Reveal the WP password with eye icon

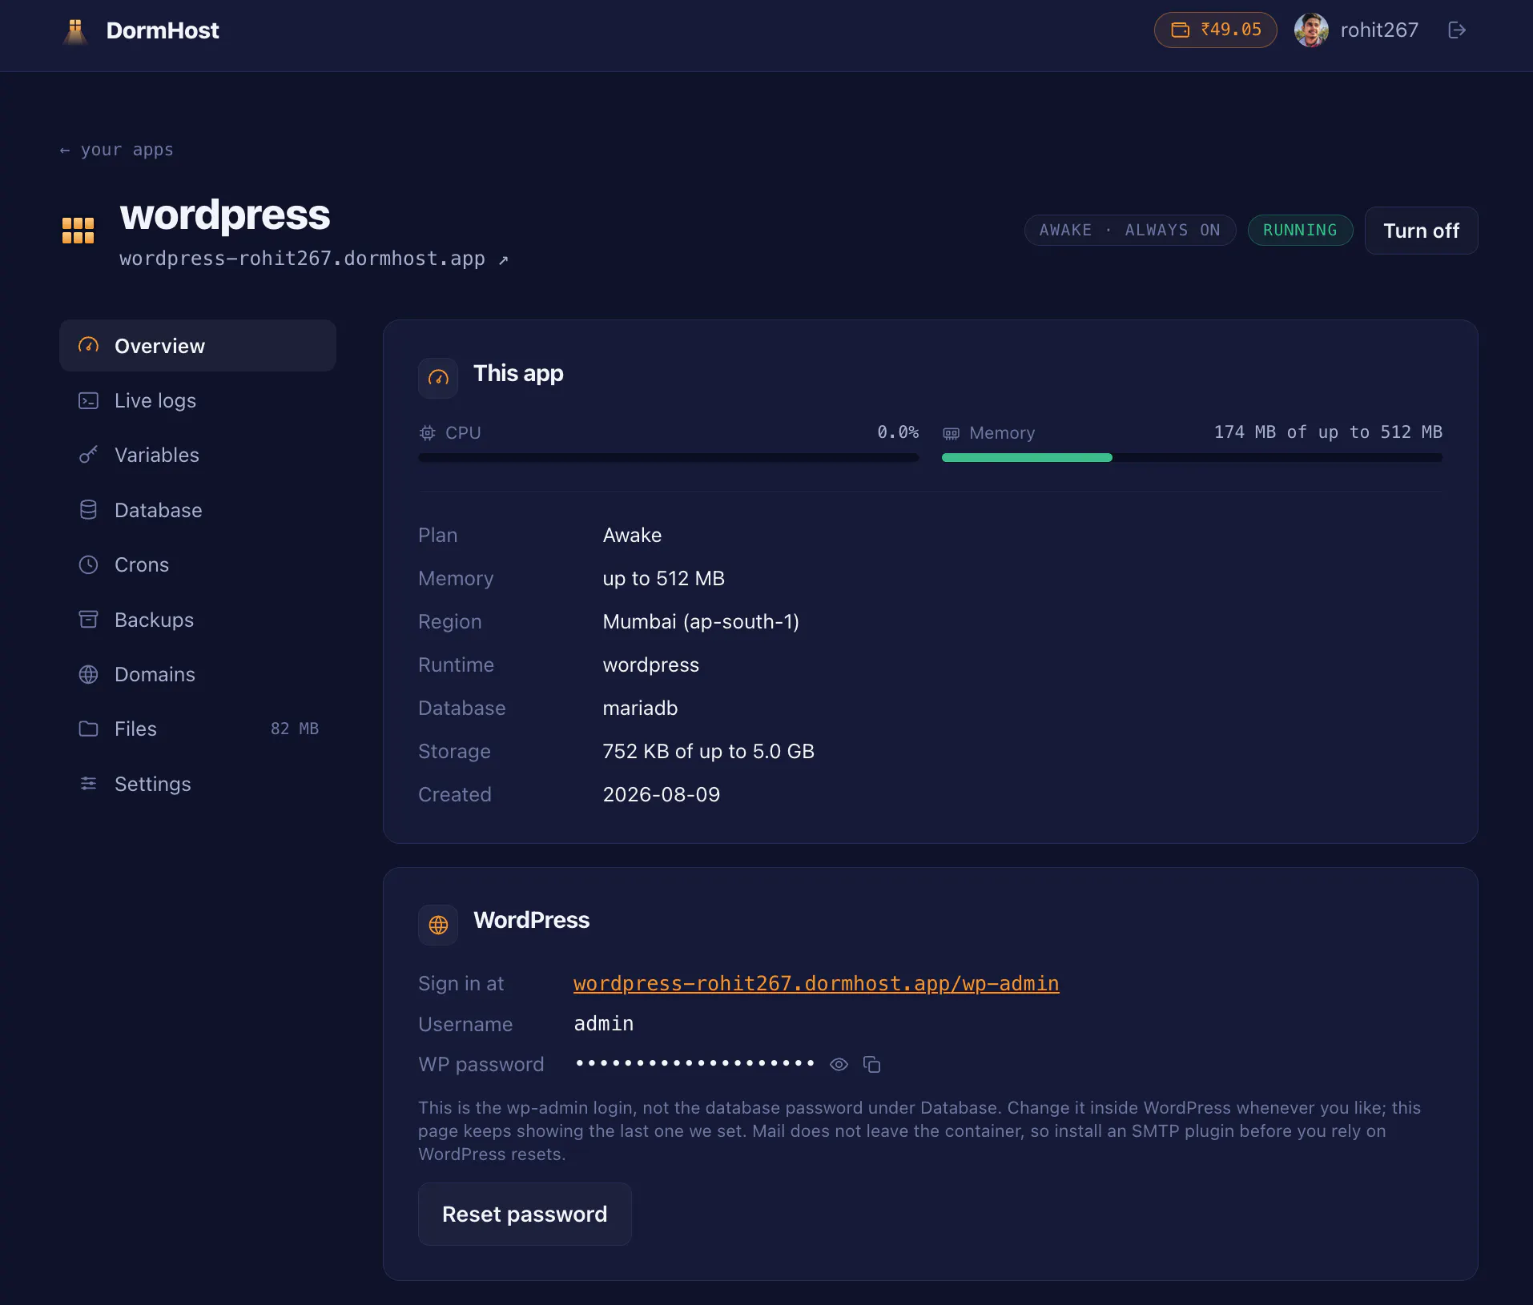(x=839, y=1064)
